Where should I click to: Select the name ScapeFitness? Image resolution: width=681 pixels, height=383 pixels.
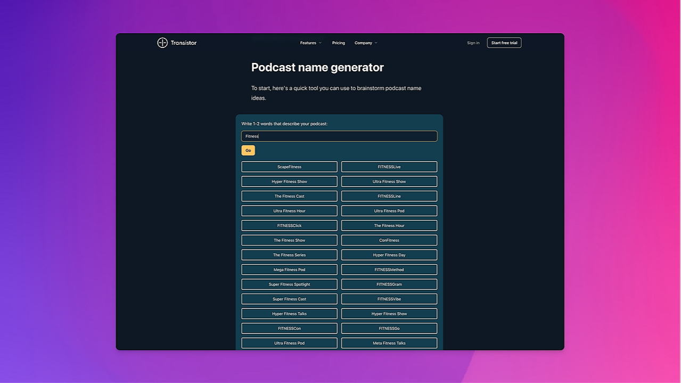(x=289, y=167)
